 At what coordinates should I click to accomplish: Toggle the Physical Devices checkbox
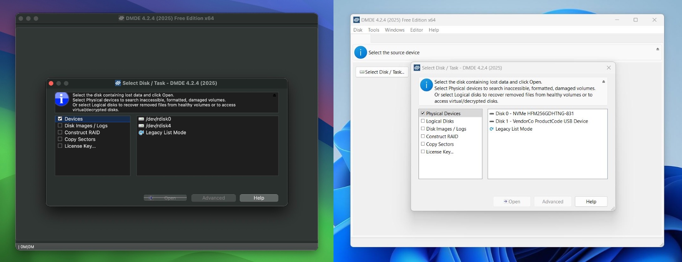(x=423, y=113)
